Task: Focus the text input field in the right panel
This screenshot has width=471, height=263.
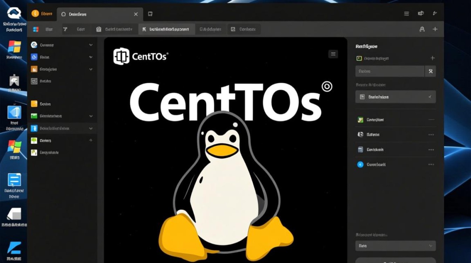Action: click(x=390, y=71)
